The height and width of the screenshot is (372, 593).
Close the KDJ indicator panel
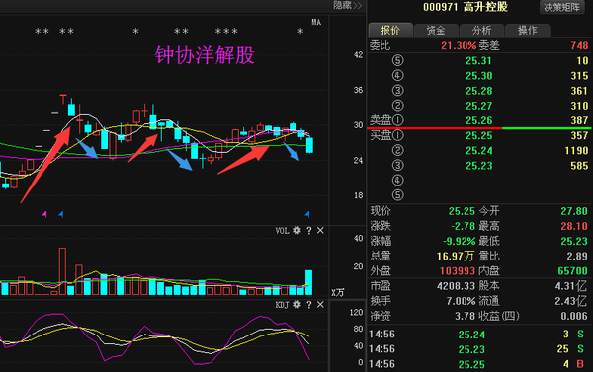click(x=320, y=304)
